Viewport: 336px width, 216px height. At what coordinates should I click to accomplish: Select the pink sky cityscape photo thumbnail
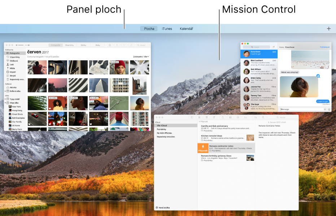coord(58,85)
